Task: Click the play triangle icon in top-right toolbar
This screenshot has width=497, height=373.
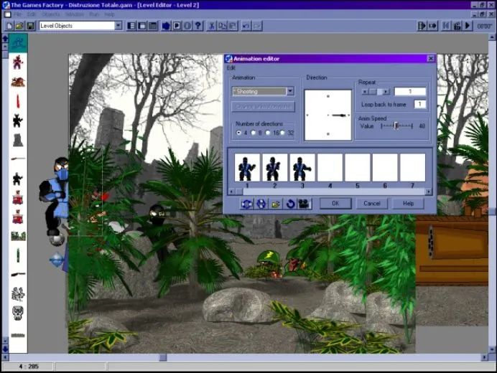Action: pos(468,26)
